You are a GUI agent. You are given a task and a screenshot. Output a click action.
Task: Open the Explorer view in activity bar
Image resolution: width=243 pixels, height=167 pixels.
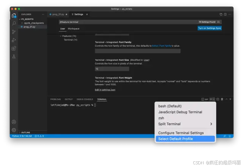point(14,15)
